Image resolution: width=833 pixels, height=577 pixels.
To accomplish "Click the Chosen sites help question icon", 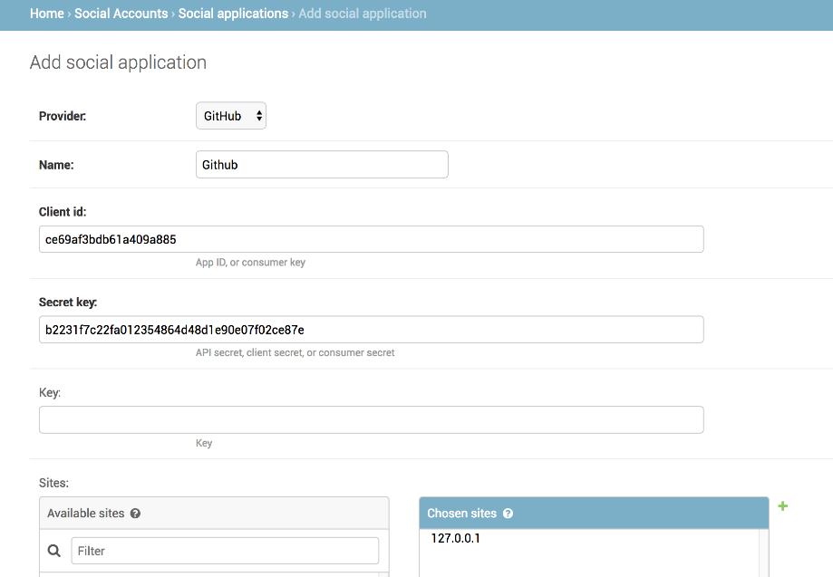I will (x=508, y=514).
